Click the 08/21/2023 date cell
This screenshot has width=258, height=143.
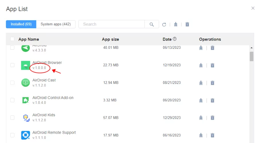point(172,83)
